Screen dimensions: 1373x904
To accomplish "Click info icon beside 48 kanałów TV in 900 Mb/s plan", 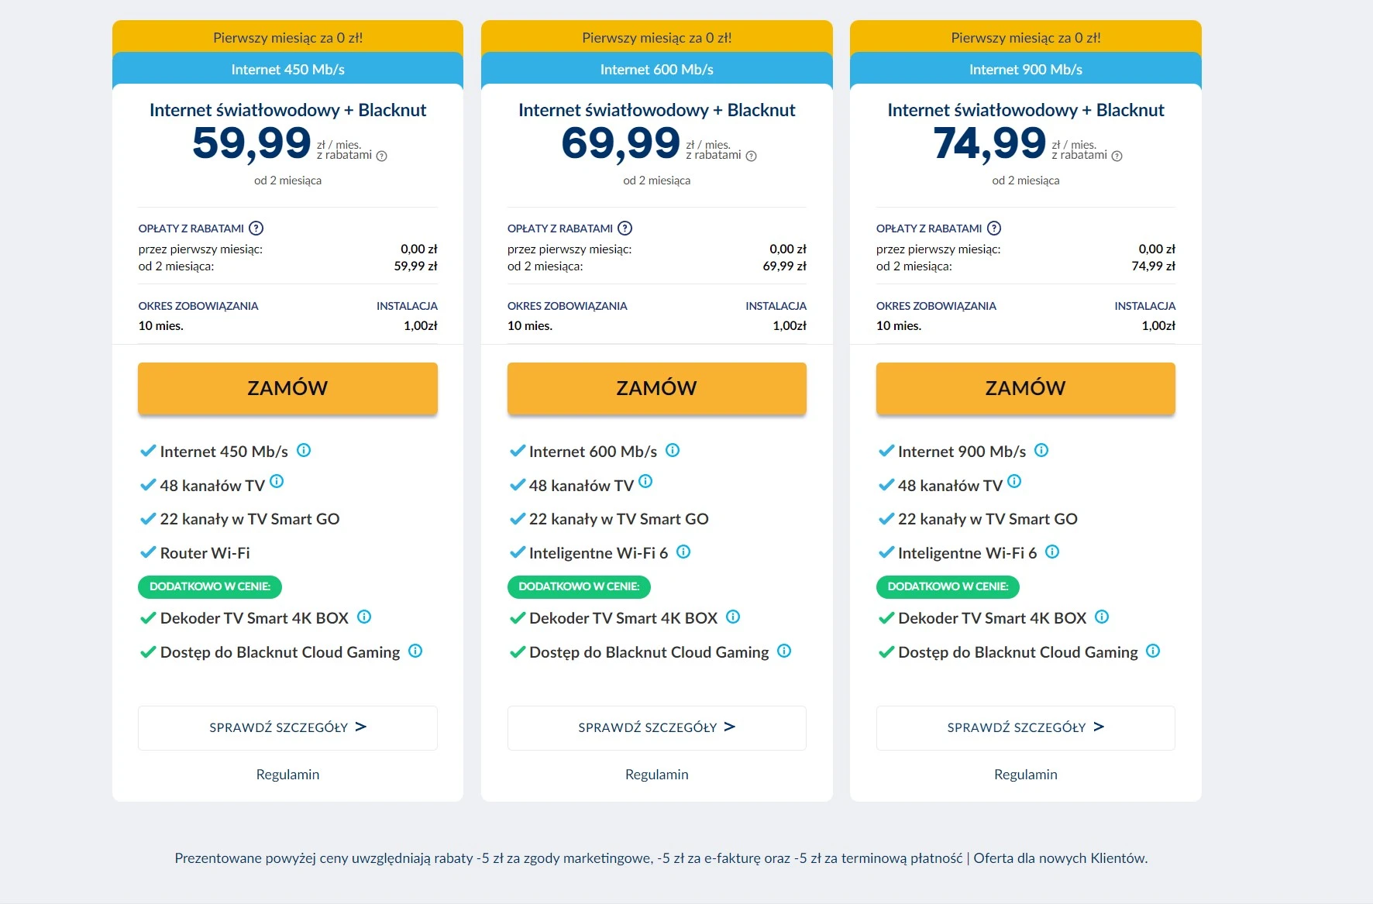I will click(1014, 481).
